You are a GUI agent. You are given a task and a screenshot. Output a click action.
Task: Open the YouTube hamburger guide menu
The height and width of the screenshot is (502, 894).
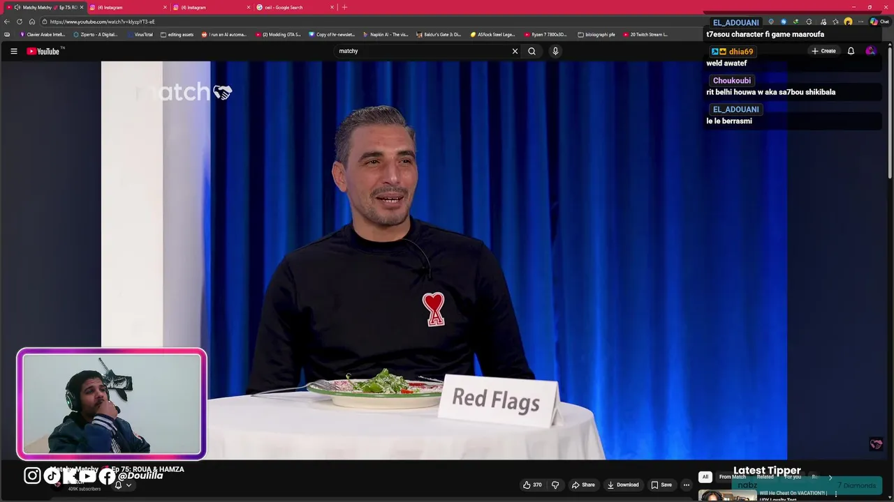click(x=13, y=51)
